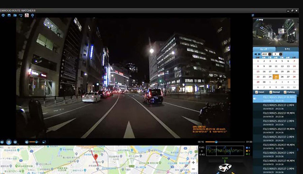This screenshot has height=174, width=303.
Task: Select FILE190925-202137-M.MP4 highlighted entry
Action: tap(275, 99)
